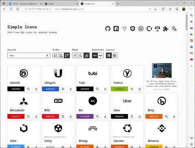This screenshot has height=148, width=195.
Task: Click the page vertical scrollbar
Action: click(186, 22)
